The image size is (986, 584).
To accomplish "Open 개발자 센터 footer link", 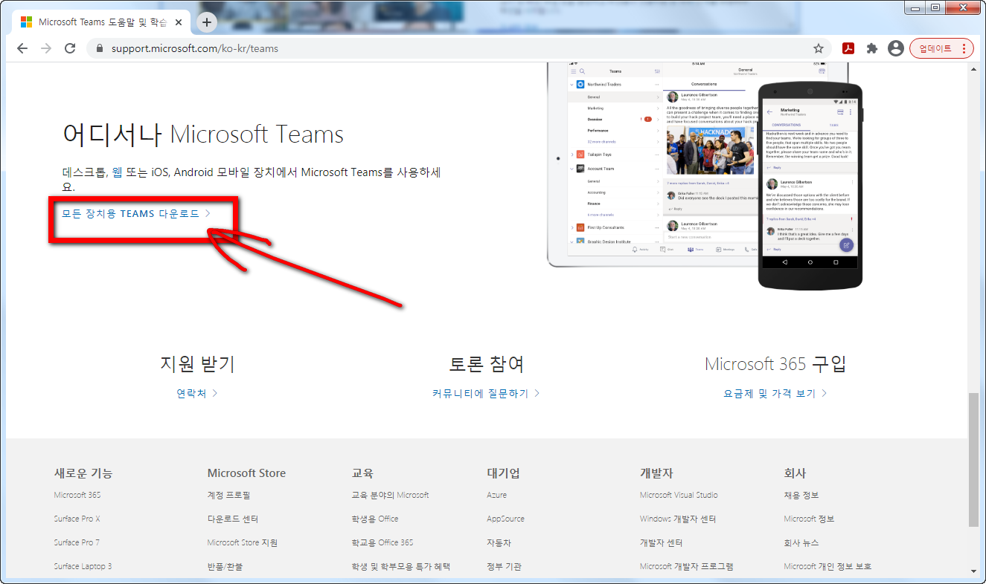I will pos(662,542).
